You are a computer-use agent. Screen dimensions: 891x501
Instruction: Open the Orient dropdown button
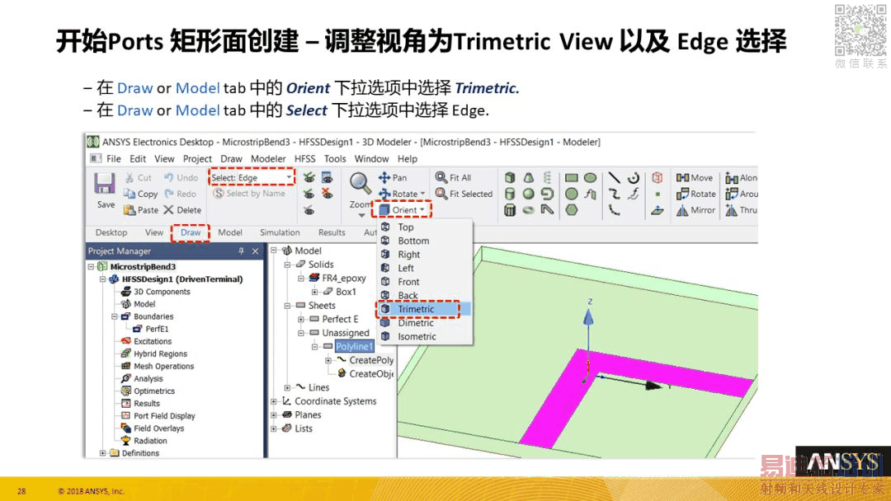point(402,210)
